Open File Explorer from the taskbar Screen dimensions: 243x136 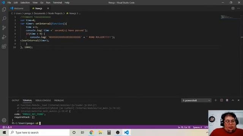point(100,133)
